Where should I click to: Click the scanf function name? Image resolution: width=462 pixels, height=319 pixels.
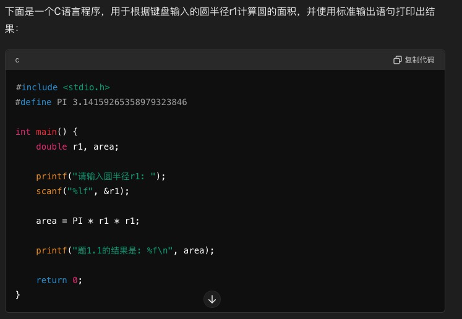[x=49, y=191]
